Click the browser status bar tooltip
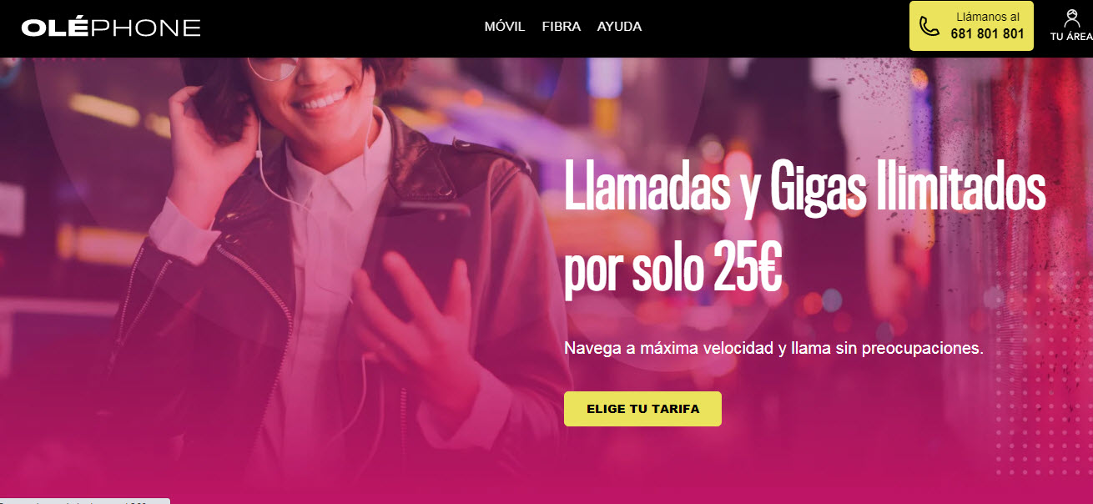The width and height of the screenshot is (1093, 504). coord(84,501)
